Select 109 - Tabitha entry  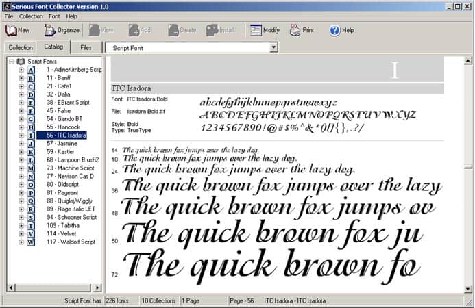[63, 225]
